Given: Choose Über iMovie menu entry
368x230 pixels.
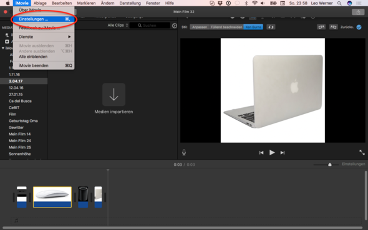Looking at the screenshot, I should pyautogui.click(x=44, y=10).
